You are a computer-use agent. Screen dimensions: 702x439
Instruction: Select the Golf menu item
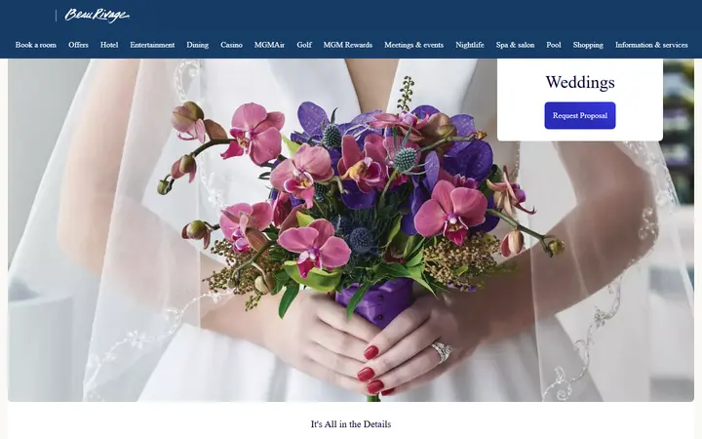[304, 45]
